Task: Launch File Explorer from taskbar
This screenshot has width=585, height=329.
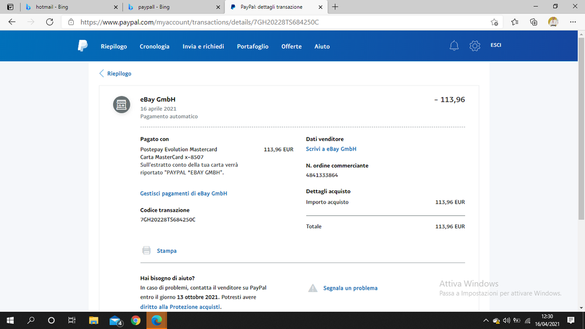Action: [93, 320]
